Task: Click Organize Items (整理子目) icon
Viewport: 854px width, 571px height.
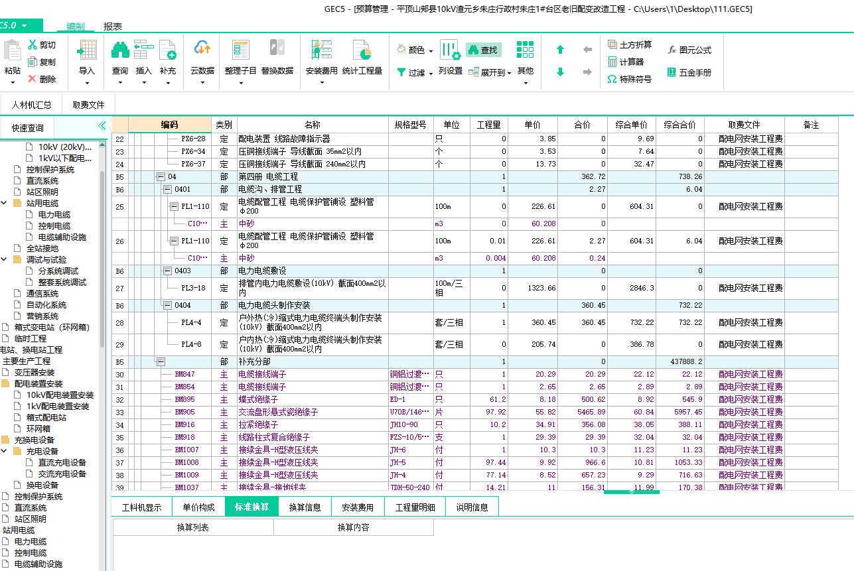Action: point(240,50)
